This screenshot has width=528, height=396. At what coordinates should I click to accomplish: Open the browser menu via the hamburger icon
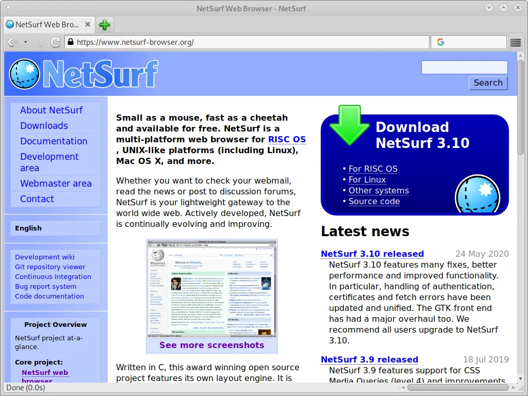515,42
